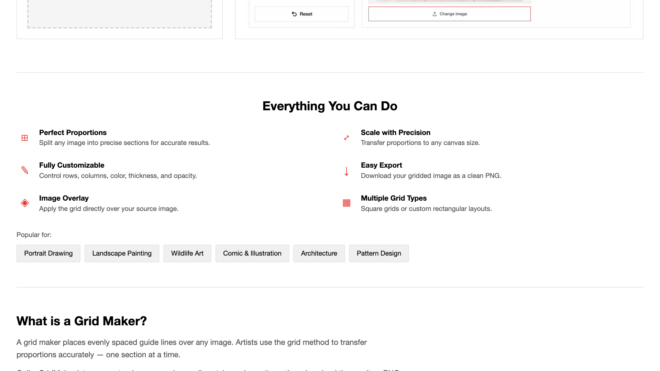Click the Multiple Grid Types grid icon
The width and height of the screenshot is (660, 371).
pyautogui.click(x=346, y=203)
